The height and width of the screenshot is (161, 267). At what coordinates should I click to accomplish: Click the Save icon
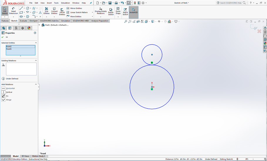pos(110,3)
